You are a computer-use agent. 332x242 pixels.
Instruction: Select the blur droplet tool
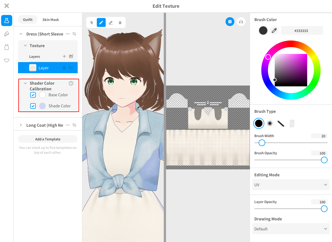pyautogui.click(x=120, y=22)
